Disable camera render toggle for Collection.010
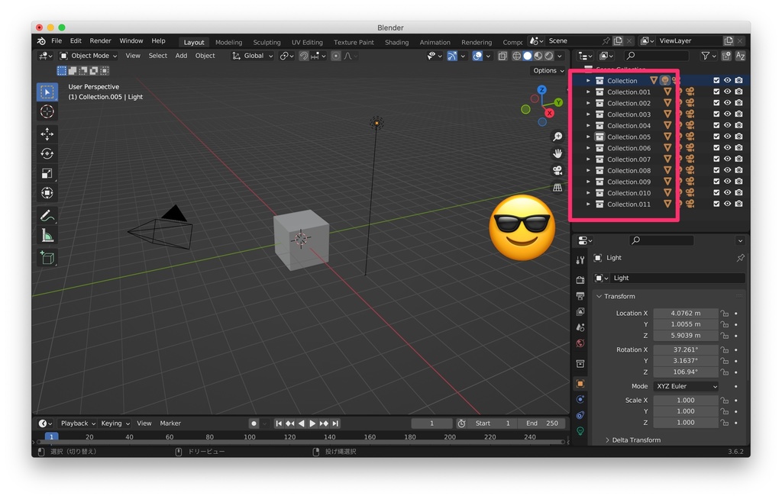Screen dimensions: 782x499 [x=739, y=192]
